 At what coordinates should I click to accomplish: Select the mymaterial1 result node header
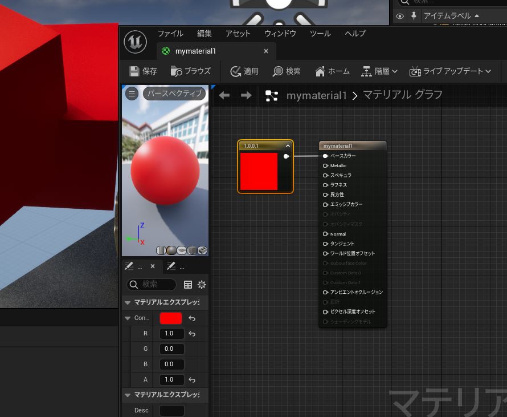[353, 146]
